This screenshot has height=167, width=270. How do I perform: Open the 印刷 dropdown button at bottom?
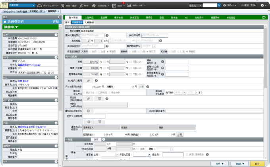click(x=239, y=163)
